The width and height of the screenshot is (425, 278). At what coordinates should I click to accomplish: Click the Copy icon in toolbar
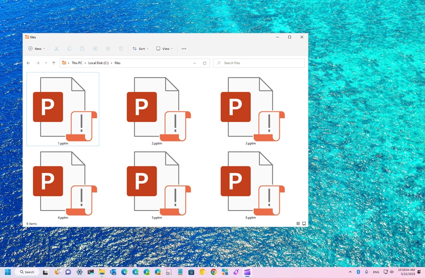(x=70, y=48)
